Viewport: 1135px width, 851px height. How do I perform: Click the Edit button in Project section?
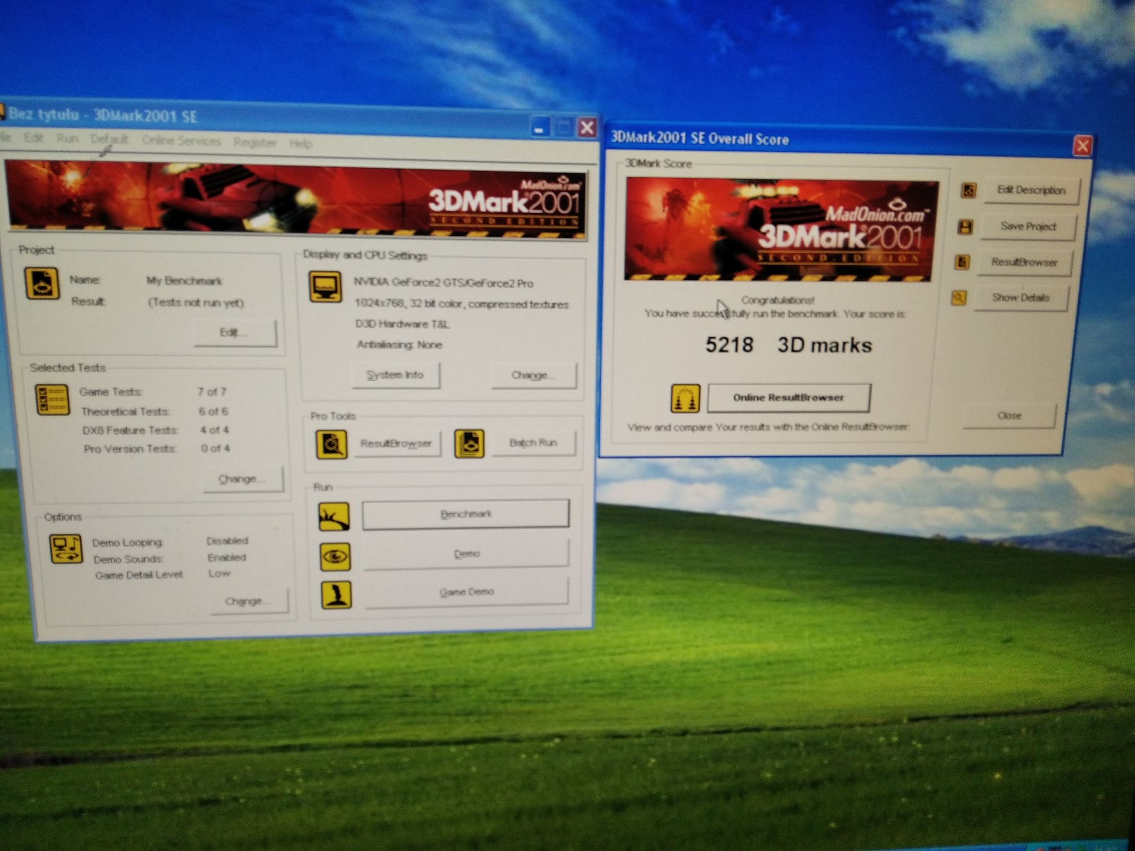tap(235, 332)
